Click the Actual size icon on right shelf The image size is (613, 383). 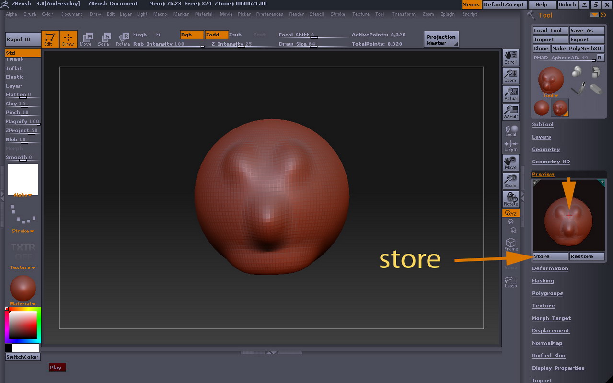(510, 94)
